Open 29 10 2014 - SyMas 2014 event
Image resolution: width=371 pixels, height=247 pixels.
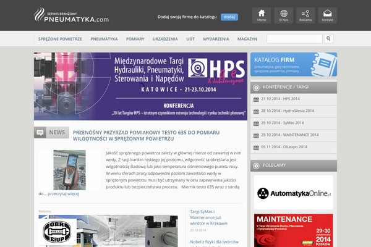tap(283, 123)
